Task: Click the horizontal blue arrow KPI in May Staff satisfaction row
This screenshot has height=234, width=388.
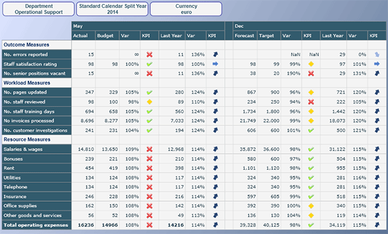Action: [215, 64]
